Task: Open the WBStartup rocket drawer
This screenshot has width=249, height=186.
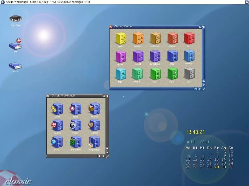Action: tap(94, 142)
